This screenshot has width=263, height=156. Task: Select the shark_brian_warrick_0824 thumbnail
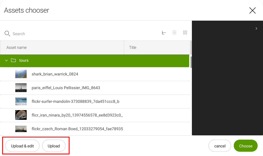click(21, 74)
